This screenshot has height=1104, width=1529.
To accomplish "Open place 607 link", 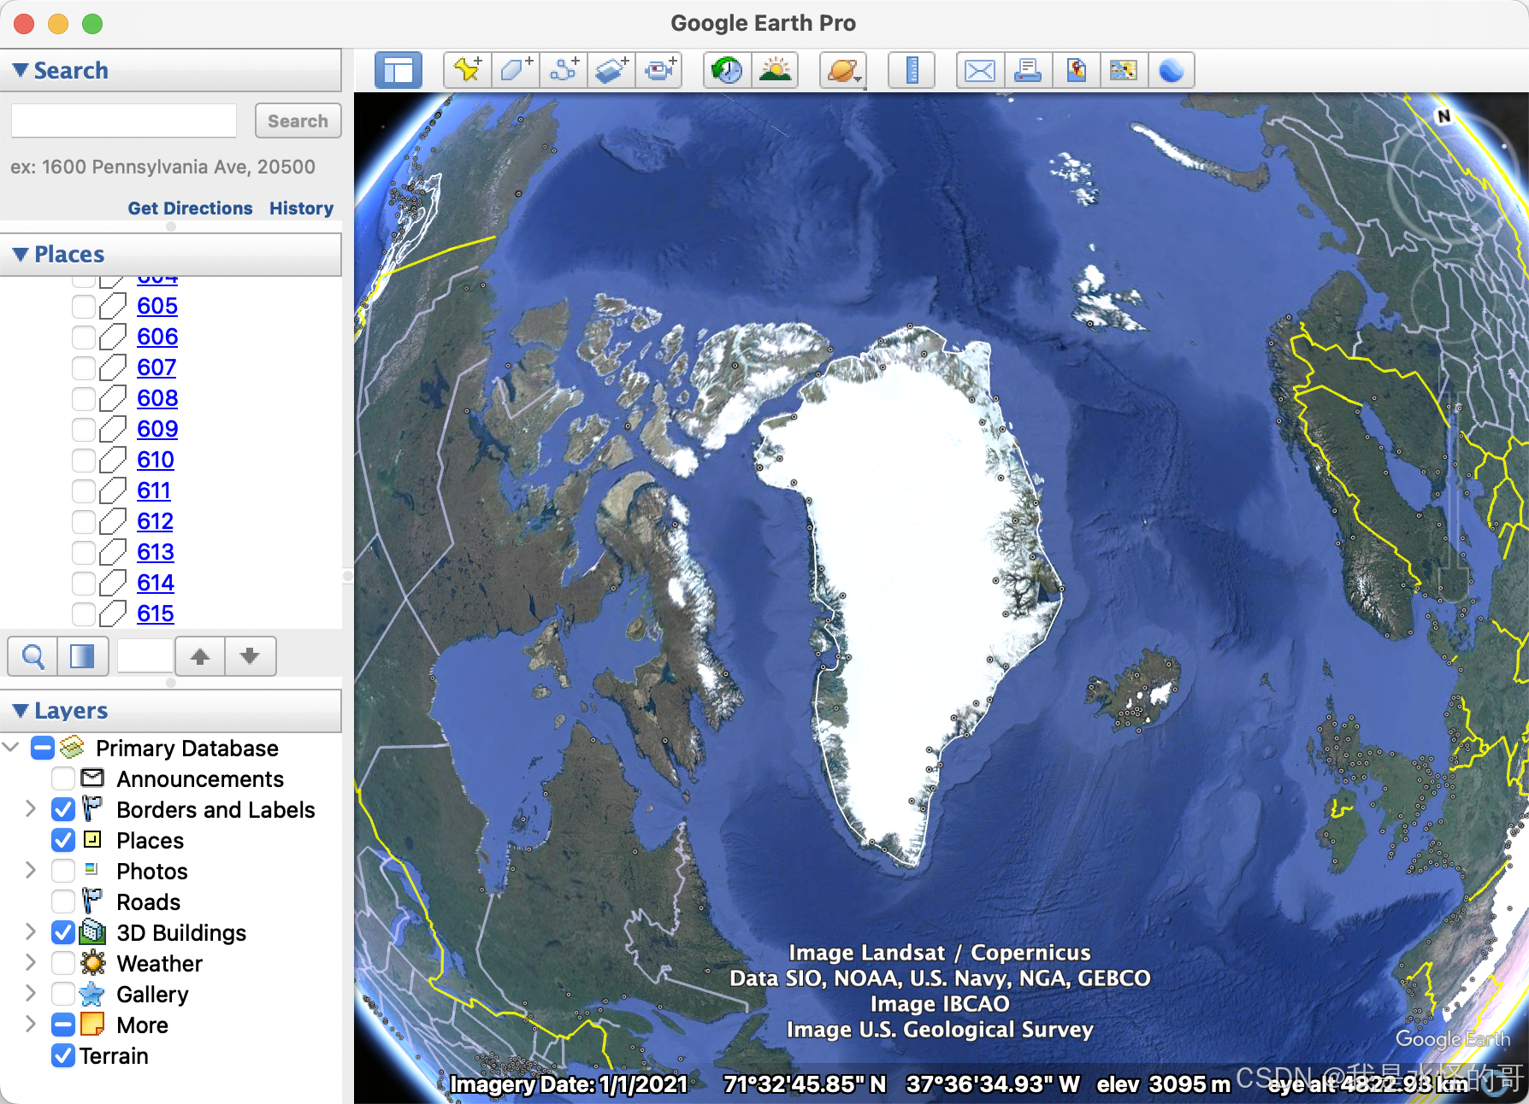I will pos(156,367).
